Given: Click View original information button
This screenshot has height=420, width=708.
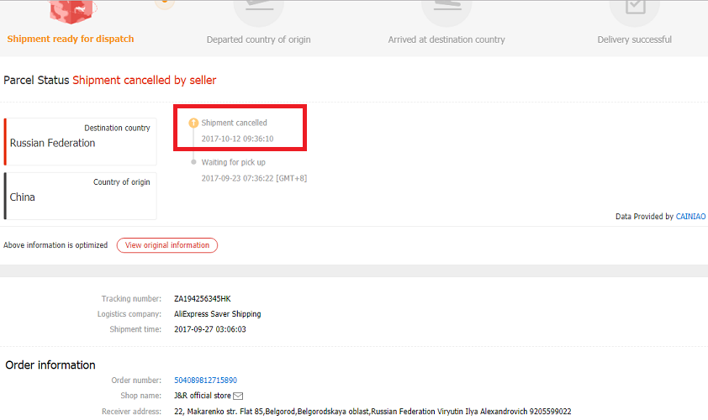Looking at the screenshot, I should click(167, 245).
